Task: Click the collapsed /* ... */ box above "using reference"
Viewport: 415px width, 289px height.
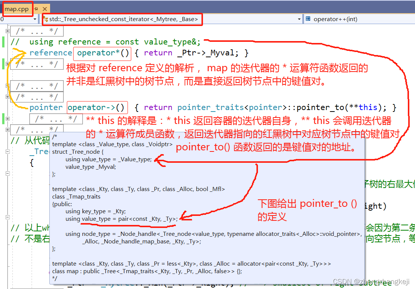Action: (x=37, y=31)
